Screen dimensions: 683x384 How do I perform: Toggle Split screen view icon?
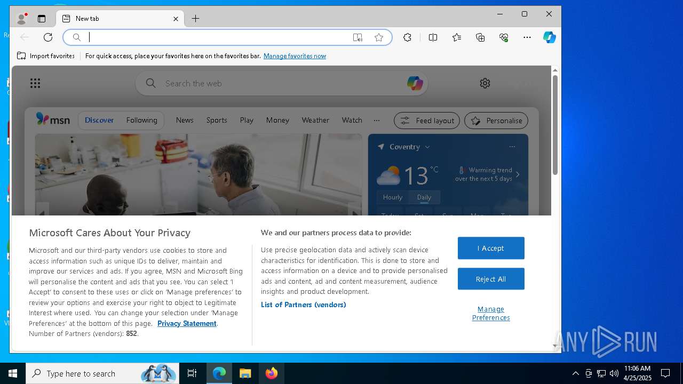pos(433,37)
